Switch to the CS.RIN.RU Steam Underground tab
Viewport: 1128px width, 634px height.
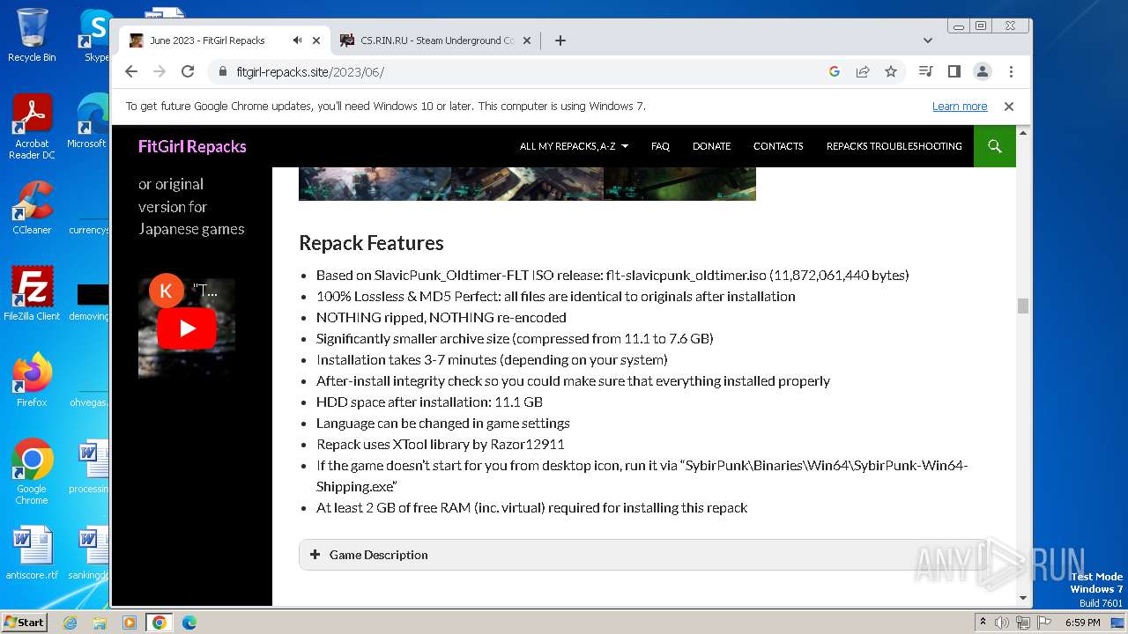(x=436, y=41)
